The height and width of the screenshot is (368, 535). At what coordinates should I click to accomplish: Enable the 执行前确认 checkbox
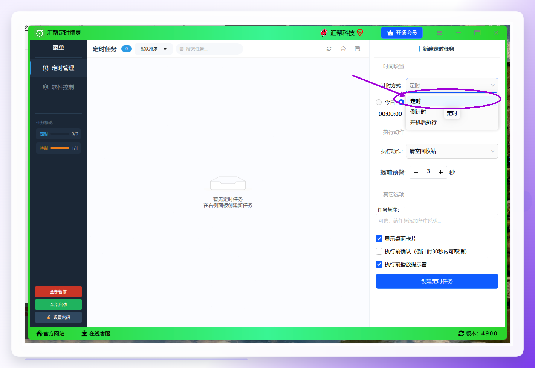pos(379,251)
